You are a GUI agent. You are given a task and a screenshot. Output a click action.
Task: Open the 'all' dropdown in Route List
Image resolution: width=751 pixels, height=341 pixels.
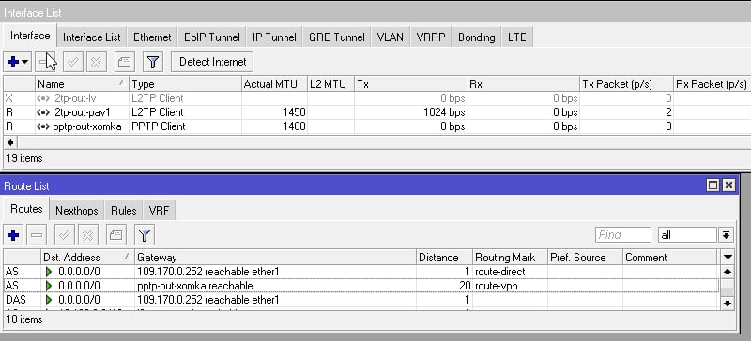pos(687,235)
